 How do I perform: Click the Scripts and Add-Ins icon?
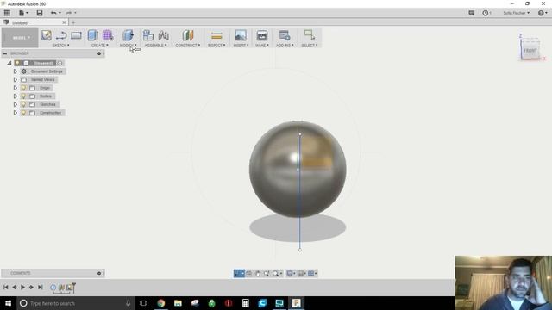(x=285, y=35)
